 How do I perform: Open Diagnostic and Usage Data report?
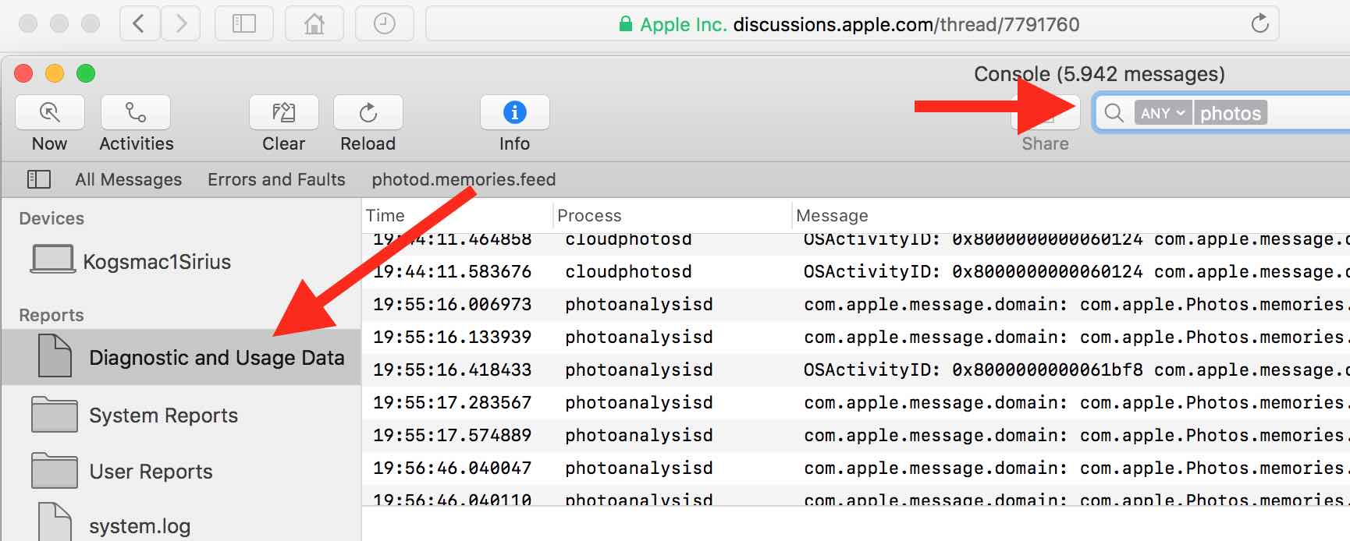(x=216, y=358)
